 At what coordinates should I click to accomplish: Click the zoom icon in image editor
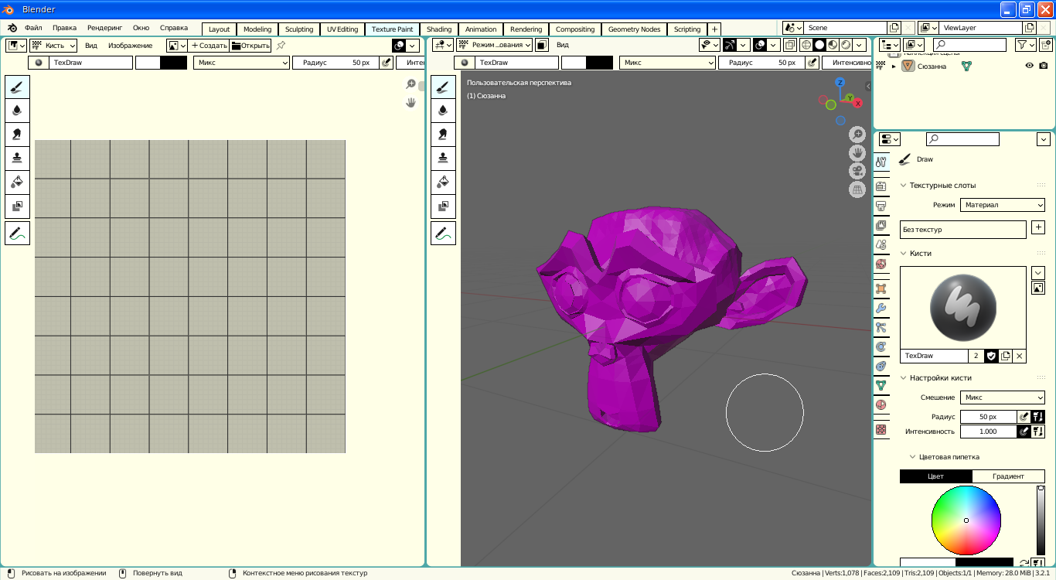410,84
